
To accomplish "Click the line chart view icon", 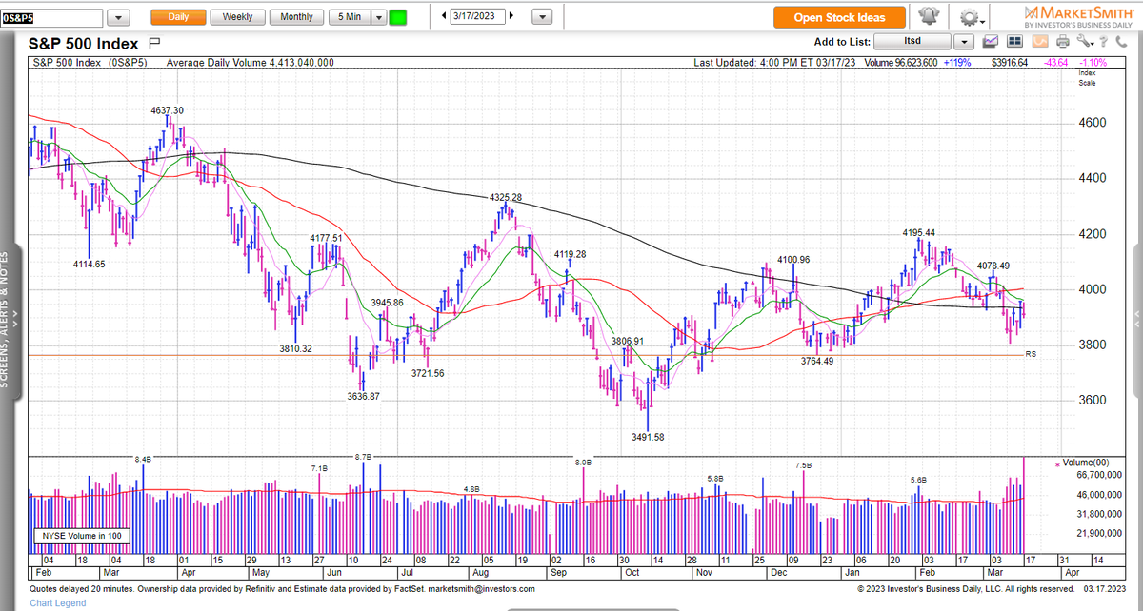I will 991,42.
